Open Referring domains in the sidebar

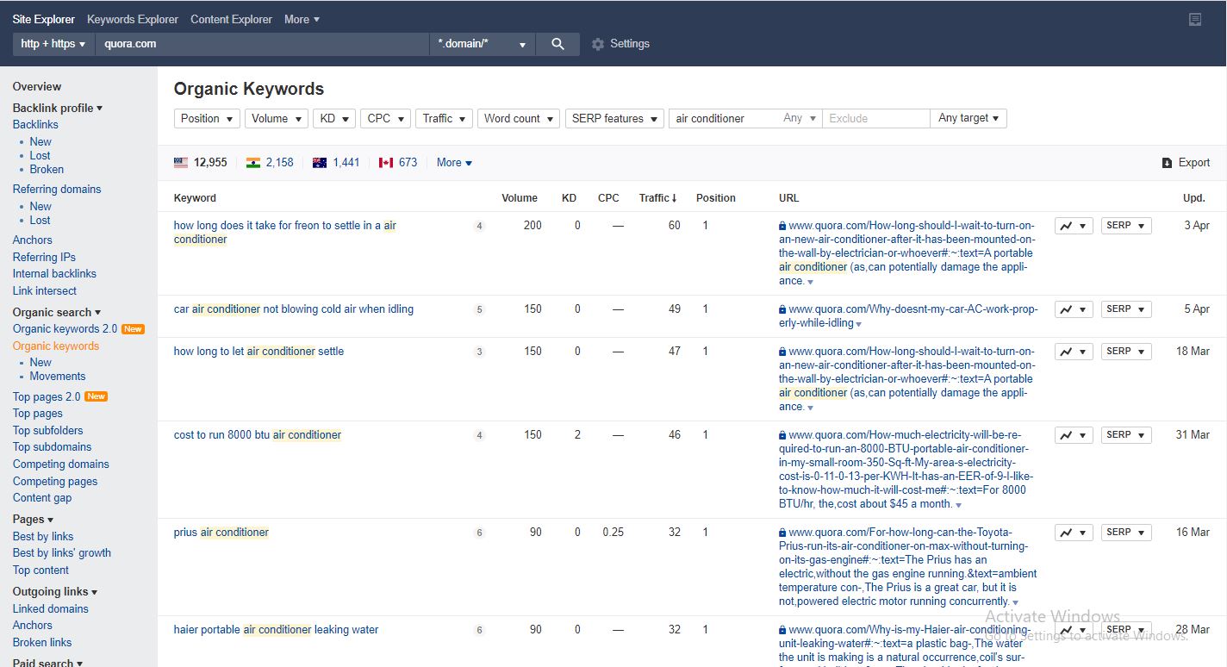[57, 189]
